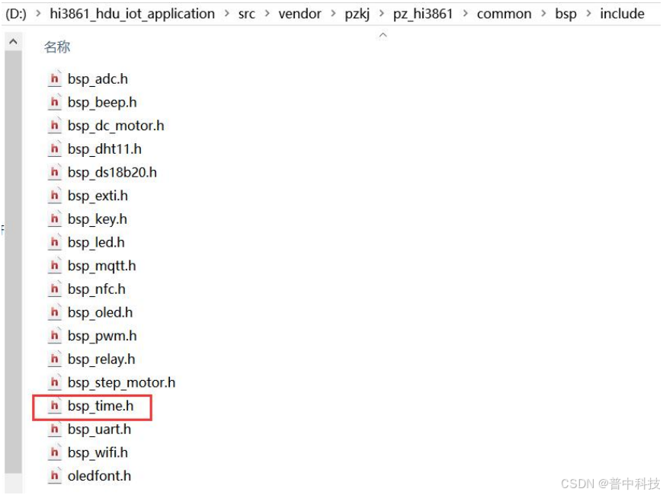Go to the (D:) drive breadcrumb
This screenshot has height=495, width=663.
[x=16, y=14]
